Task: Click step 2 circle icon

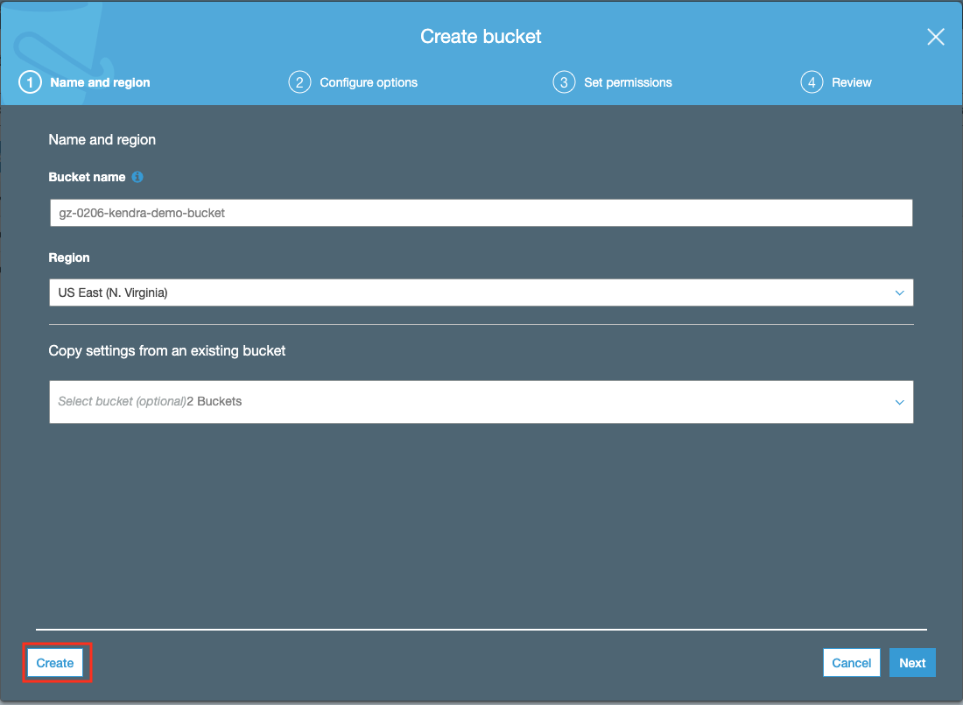Action: point(299,82)
